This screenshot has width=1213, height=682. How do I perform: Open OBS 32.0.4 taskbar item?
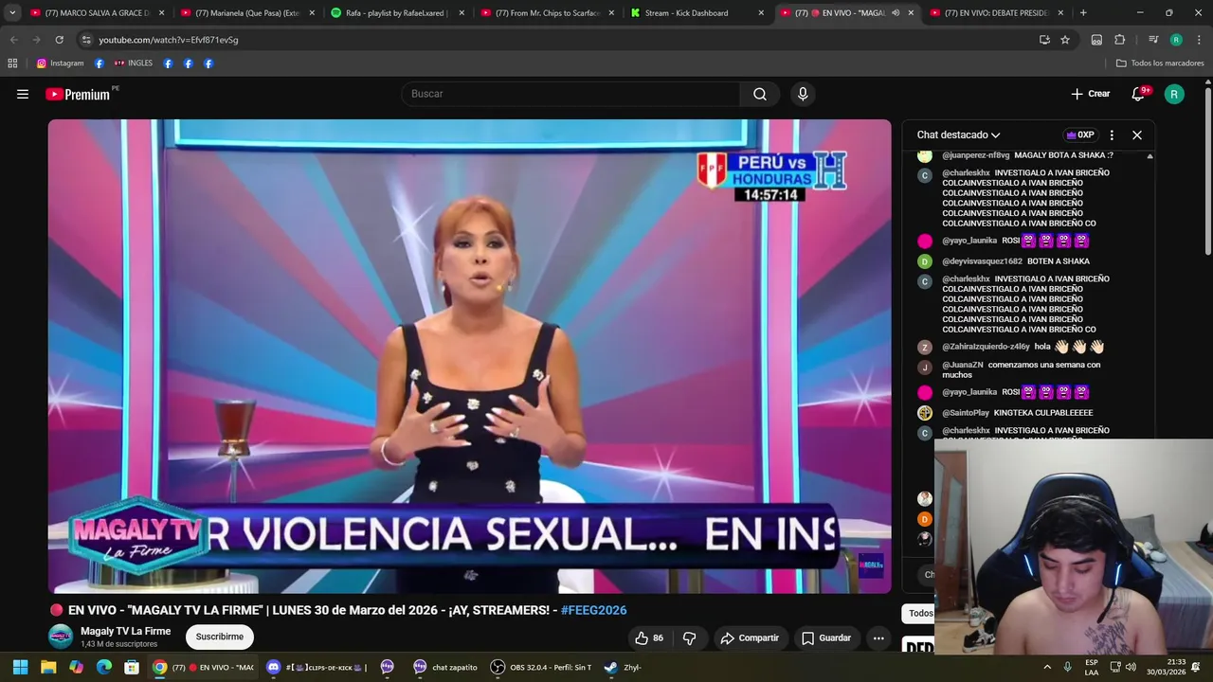[x=541, y=668]
